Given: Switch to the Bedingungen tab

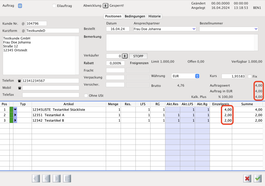Looking at the screenshot, I should click(x=135, y=16).
